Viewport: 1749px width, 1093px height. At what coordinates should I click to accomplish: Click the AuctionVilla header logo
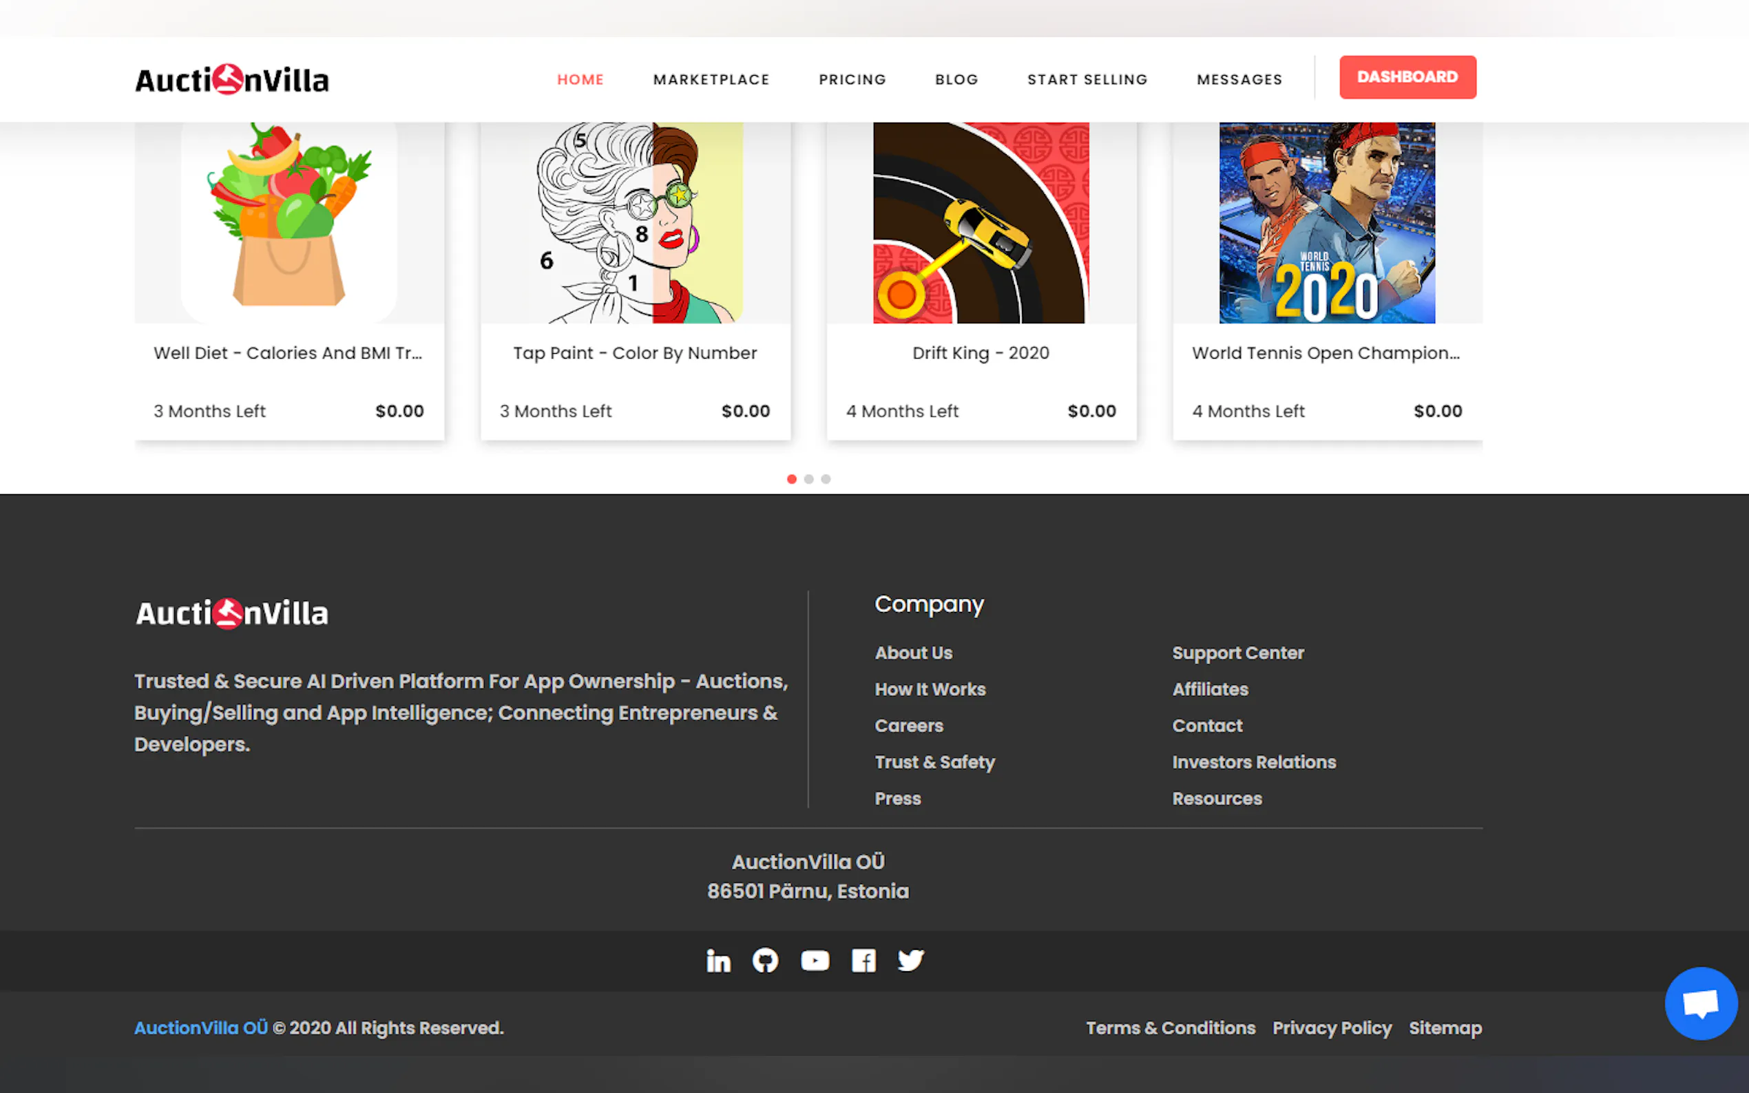(232, 80)
